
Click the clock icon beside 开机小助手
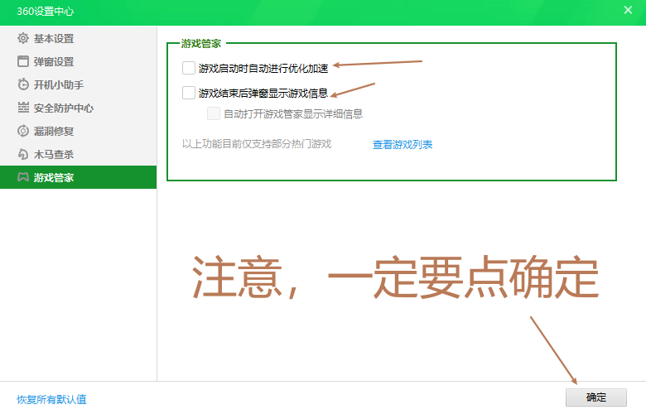(x=23, y=84)
